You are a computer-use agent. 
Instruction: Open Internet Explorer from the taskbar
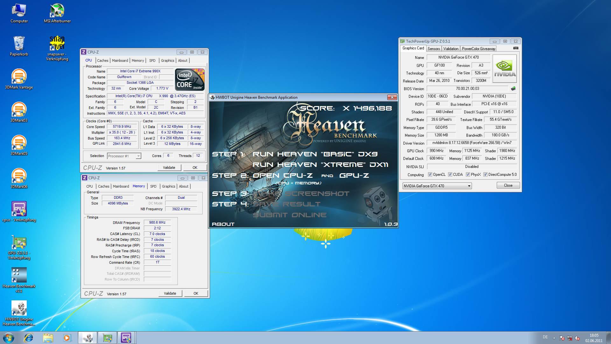[29, 338]
